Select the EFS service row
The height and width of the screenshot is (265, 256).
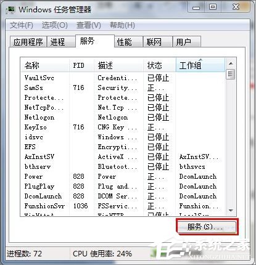(123, 147)
